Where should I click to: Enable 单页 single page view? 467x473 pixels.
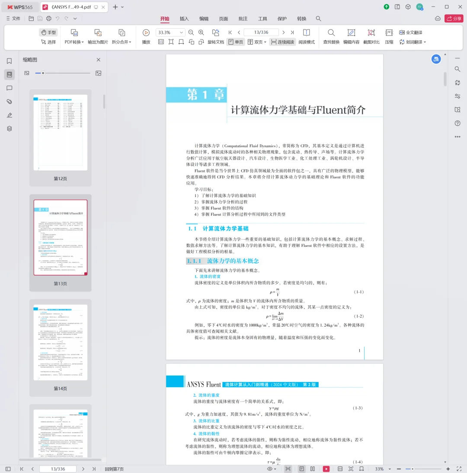coord(236,42)
